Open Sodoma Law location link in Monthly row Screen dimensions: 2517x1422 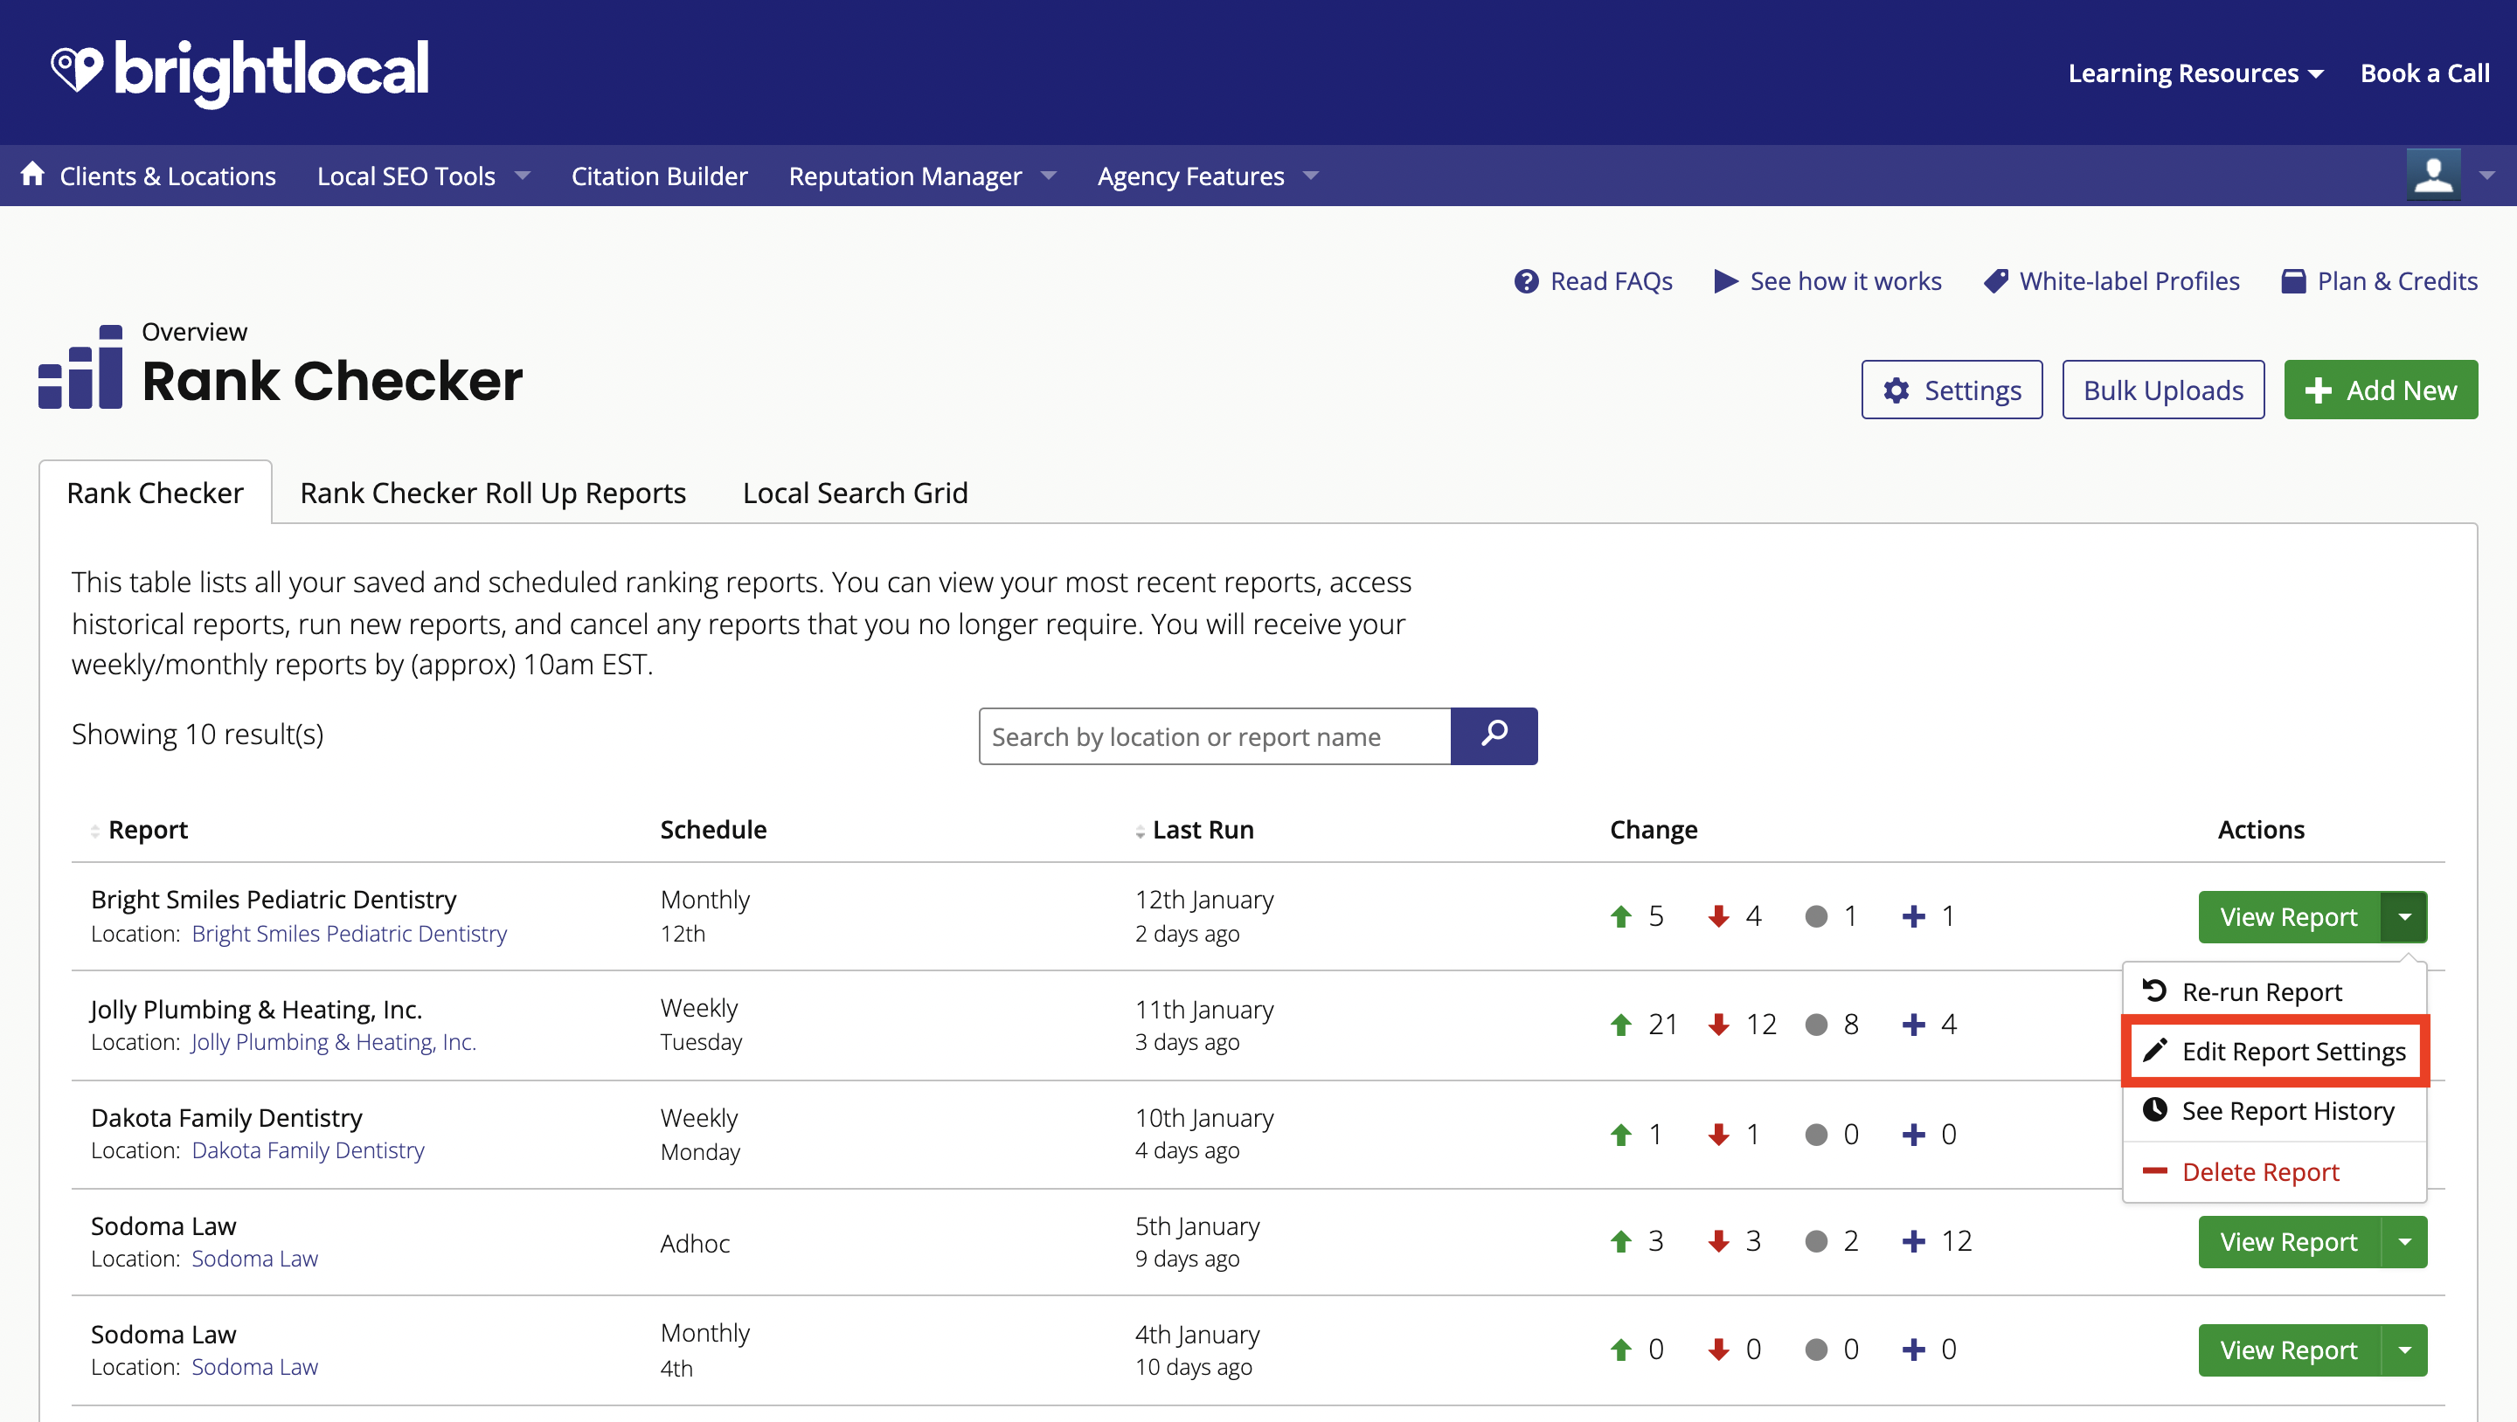254,1367
